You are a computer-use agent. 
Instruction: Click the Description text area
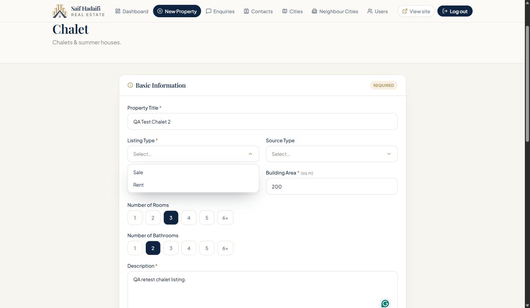pos(262,290)
